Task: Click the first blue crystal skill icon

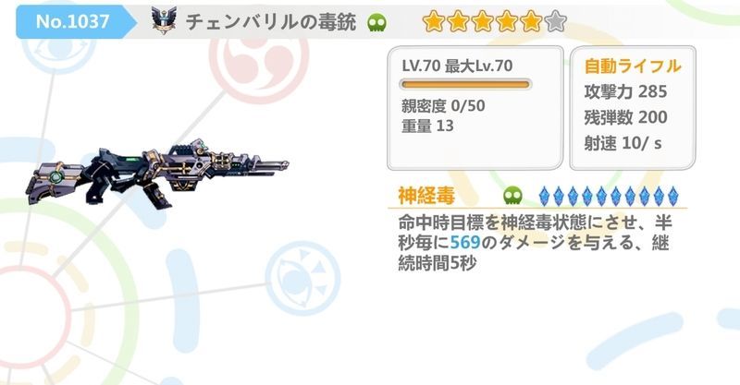Action: [544, 196]
